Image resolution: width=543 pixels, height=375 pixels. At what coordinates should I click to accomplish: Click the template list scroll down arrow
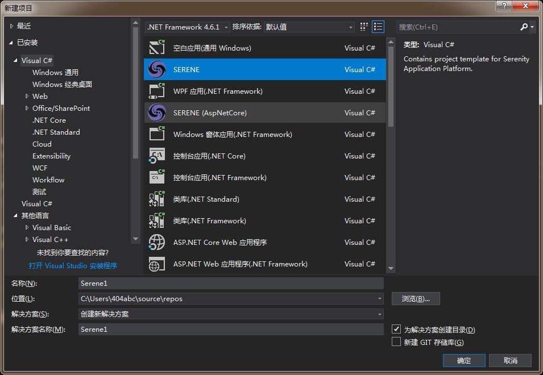391,268
